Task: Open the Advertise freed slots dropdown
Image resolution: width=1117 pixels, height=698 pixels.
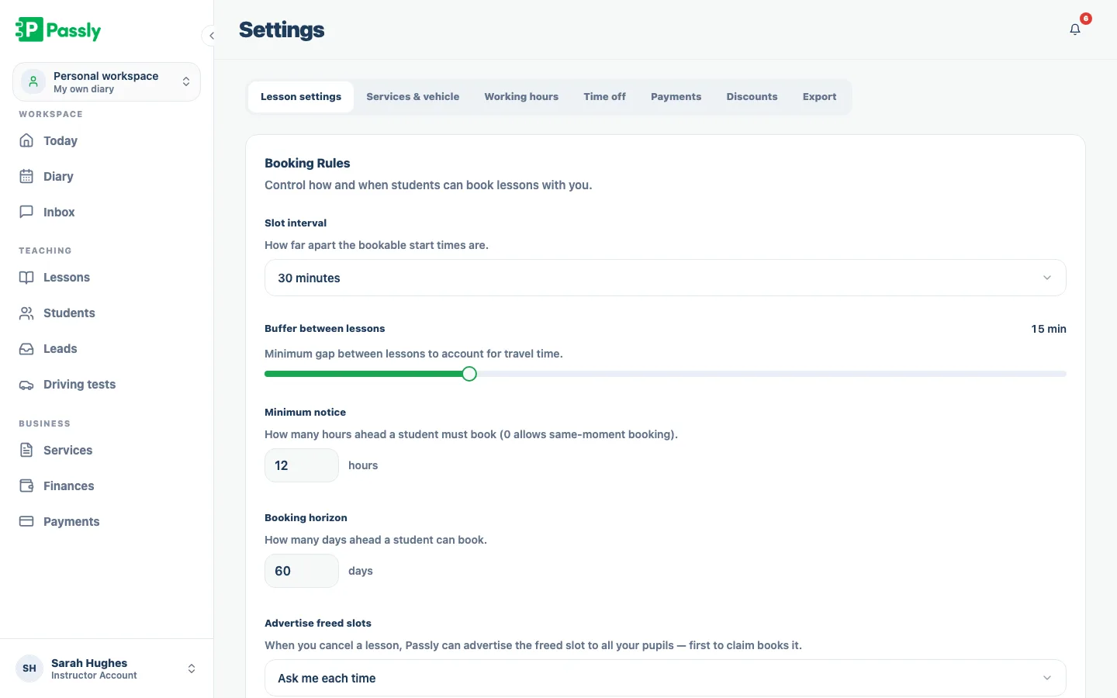Action: pyautogui.click(x=666, y=678)
